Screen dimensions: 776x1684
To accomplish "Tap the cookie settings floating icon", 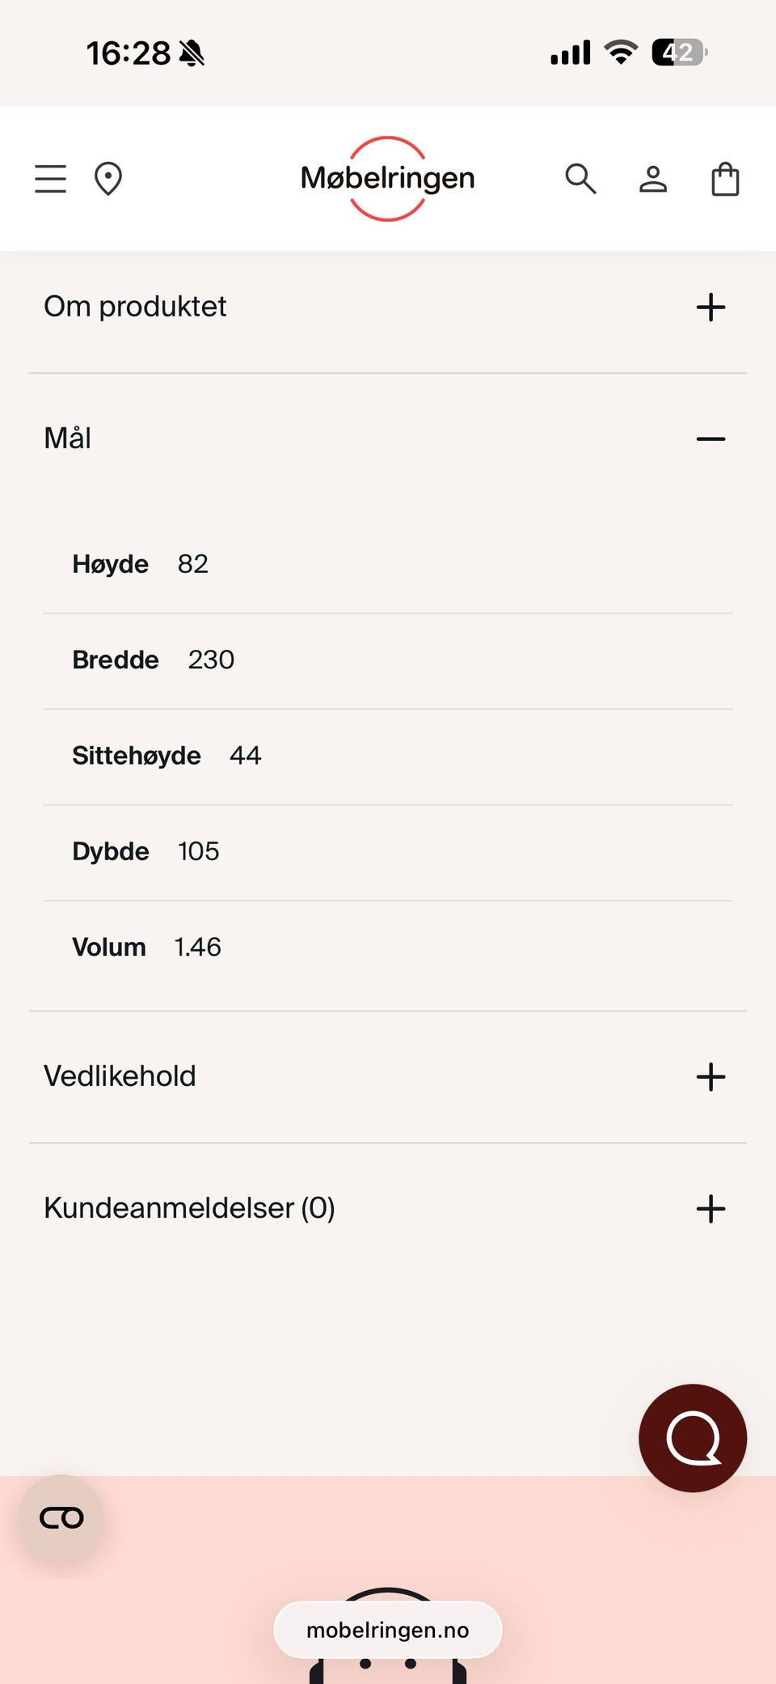I will tap(61, 1518).
